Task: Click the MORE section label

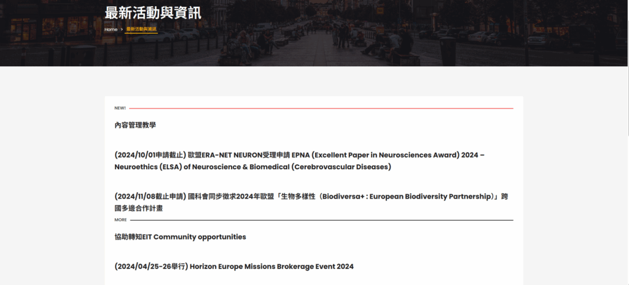Action: coord(120,219)
